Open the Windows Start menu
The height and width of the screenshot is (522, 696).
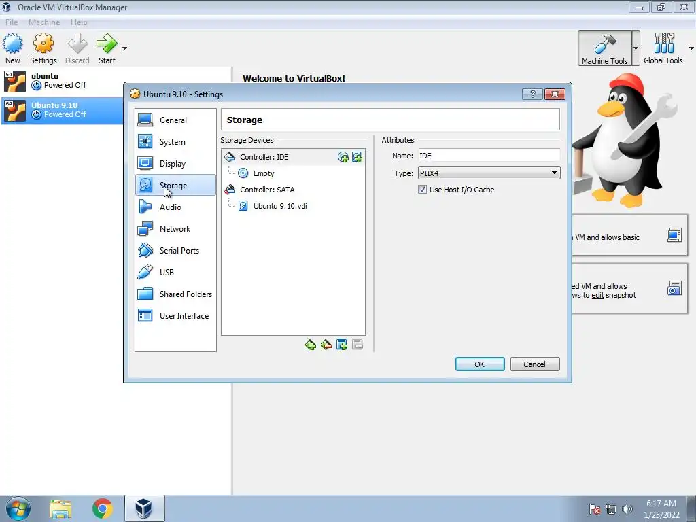18,508
